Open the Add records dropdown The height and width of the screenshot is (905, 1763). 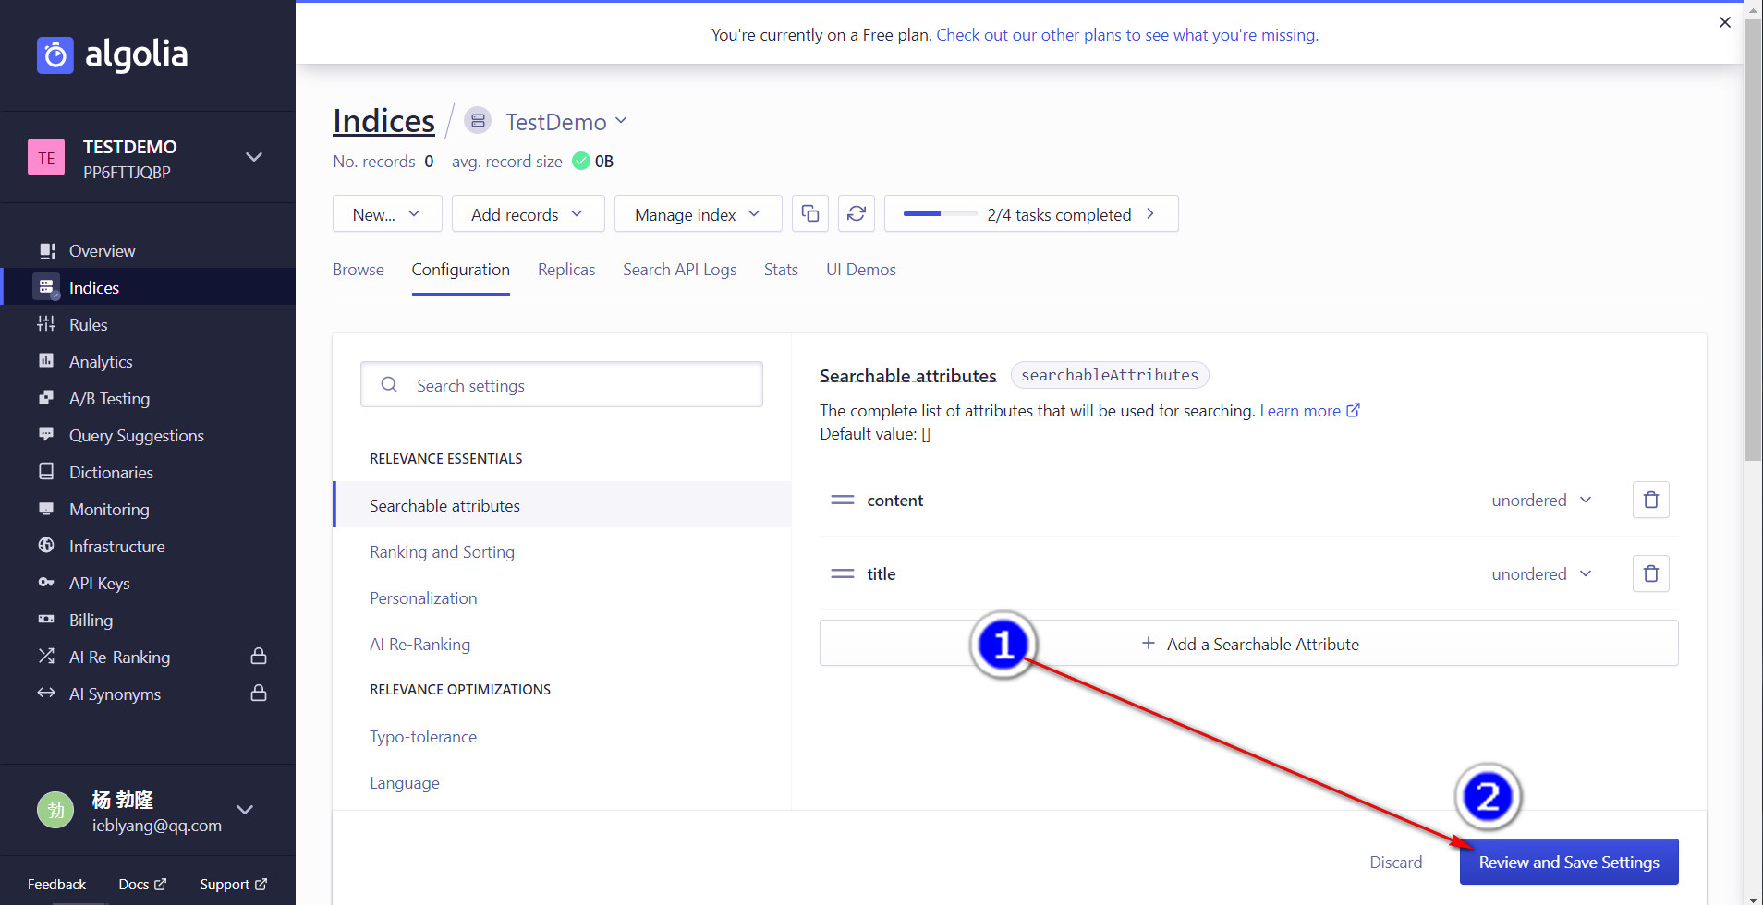click(x=527, y=214)
